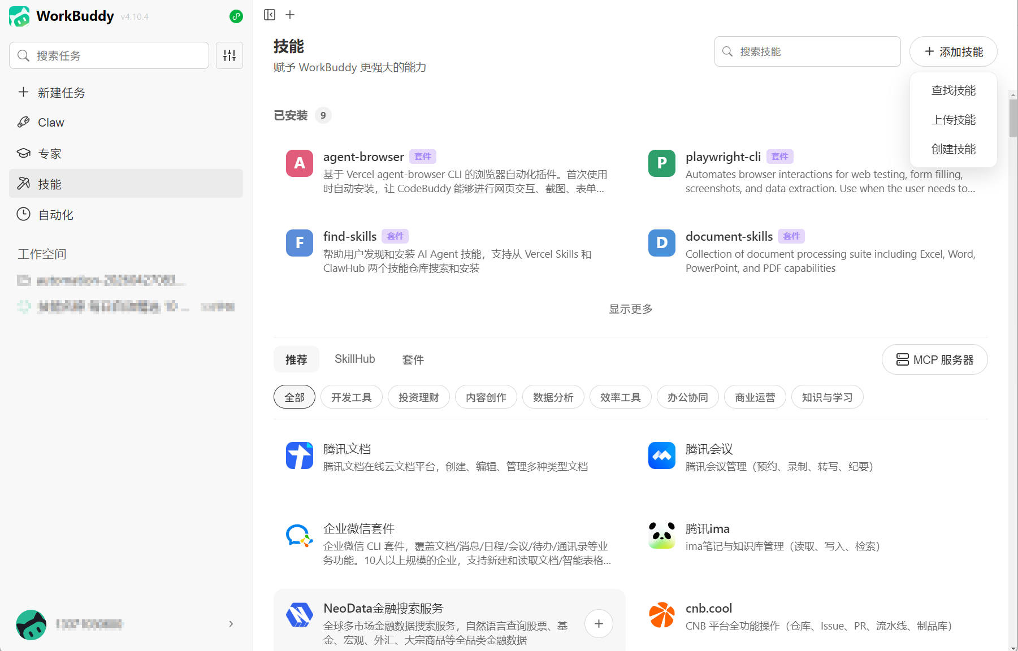The width and height of the screenshot is (1018, 651).
Task: Open the MCP 服务器 button
Action: pyautogui.click(x=935, y=360)
